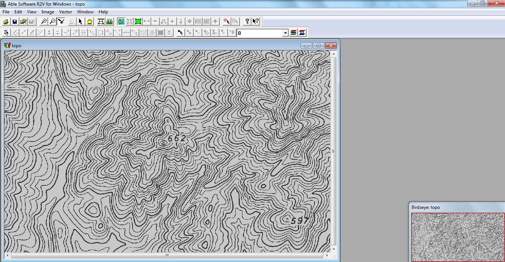Click the topo window scroll down arrow
The image size is (505, 262).
(333, 249)
